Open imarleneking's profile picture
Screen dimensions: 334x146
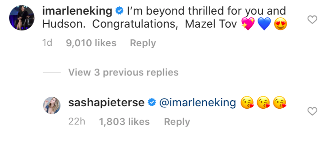(x=22, y=18)
